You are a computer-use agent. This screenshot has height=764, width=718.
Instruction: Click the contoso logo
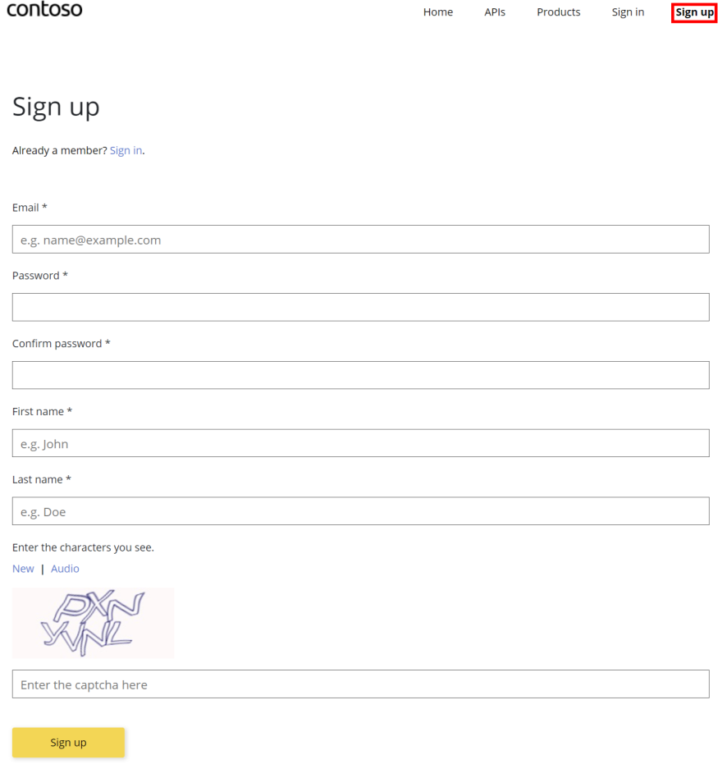44,10
